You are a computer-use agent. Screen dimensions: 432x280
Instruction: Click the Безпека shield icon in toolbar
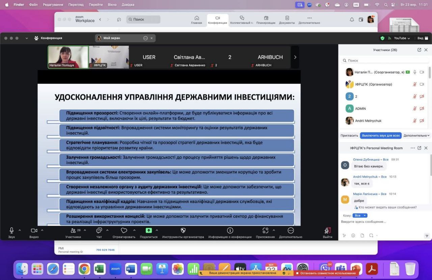pyautogui.click(x=183, y=231)
